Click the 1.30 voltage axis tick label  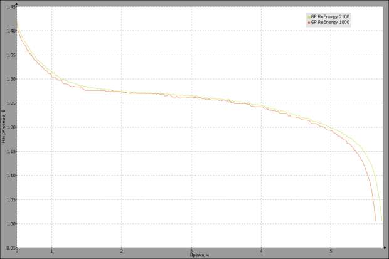[10, 79]
